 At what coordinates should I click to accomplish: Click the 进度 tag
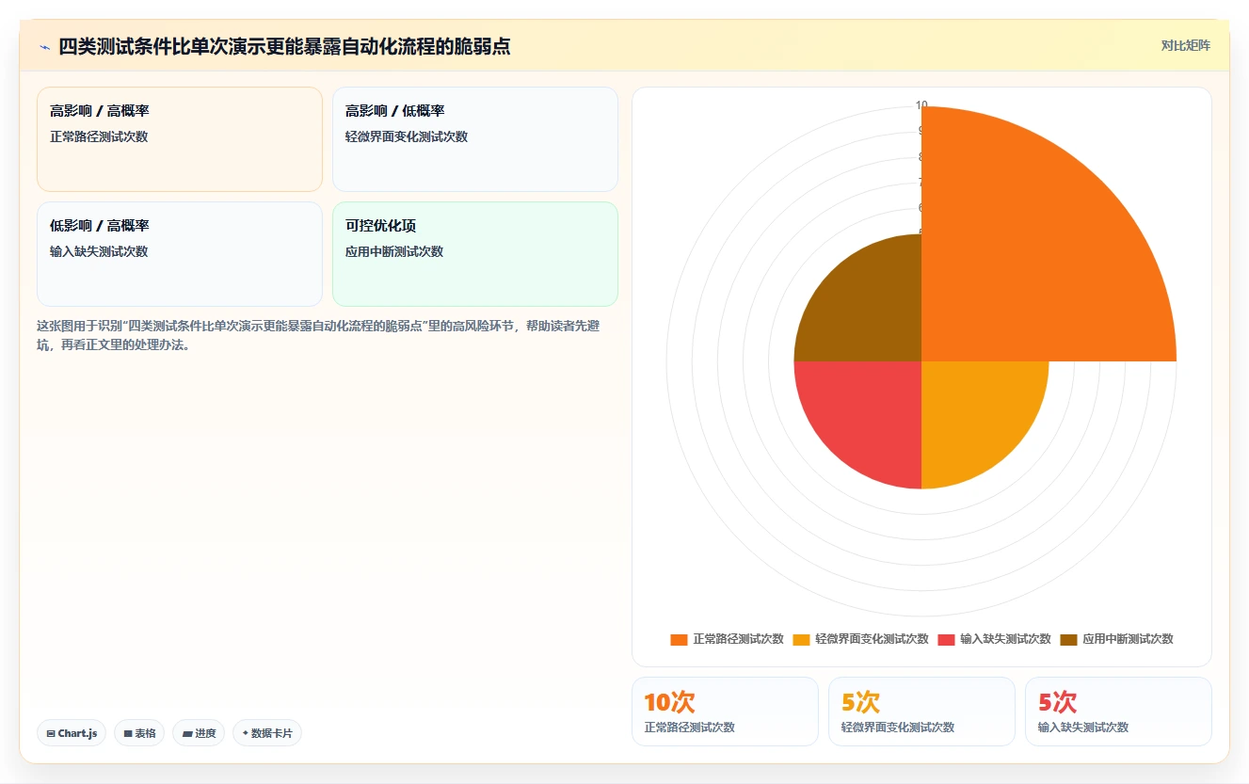point(199,733)
